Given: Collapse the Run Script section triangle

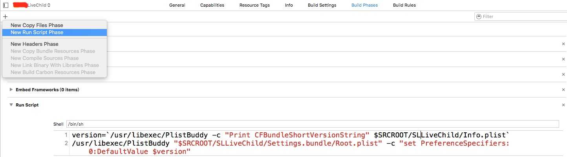Looking at the screenshot, I should pyautogui.click(x=11, y=105).
